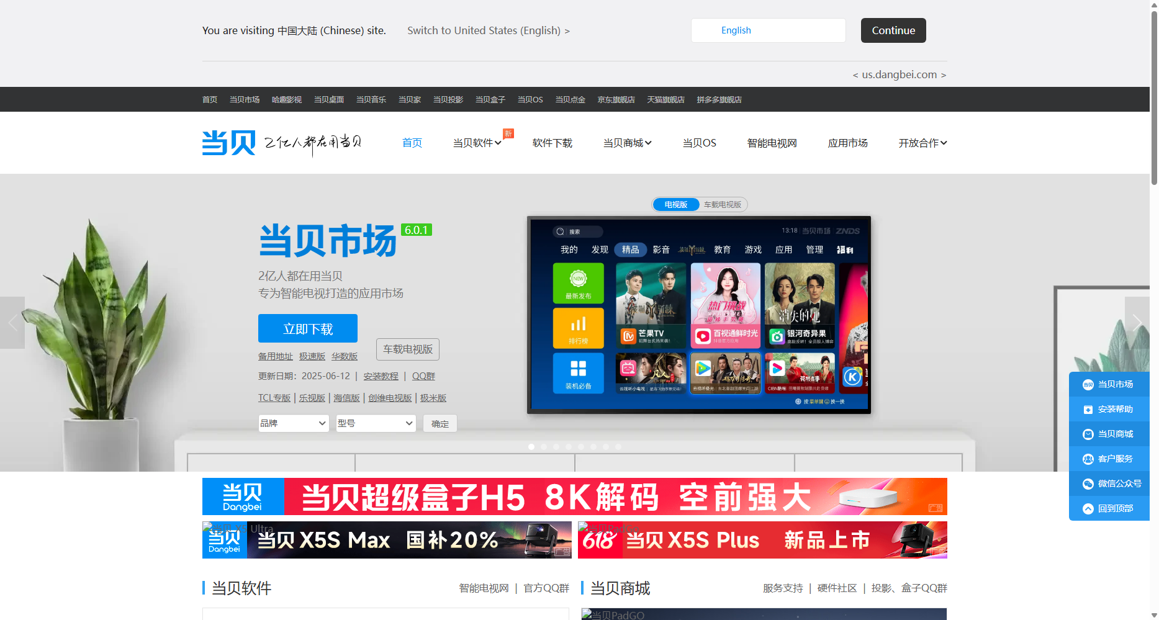
Task: Open 当贝商城 in right floating sidebar
Action: (1109, 434)
